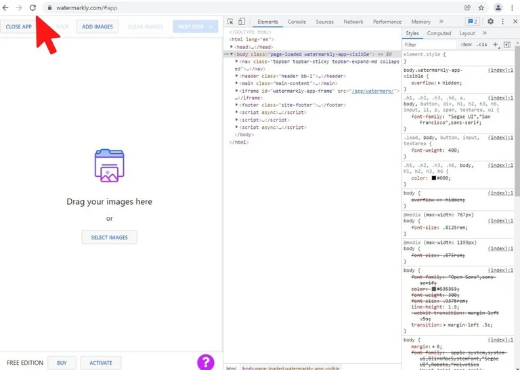Expand the head element node
This screenshot has width=520, height=370.
(x=232, y=47)
